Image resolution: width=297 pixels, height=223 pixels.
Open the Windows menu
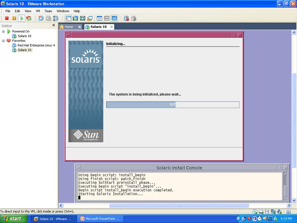point(63,11)
